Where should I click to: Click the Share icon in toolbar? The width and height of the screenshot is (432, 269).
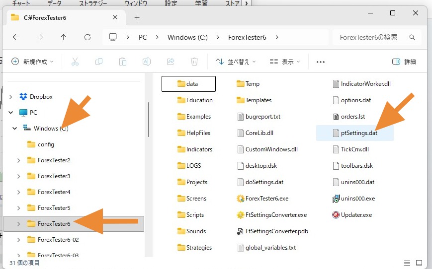coord(171,62)
